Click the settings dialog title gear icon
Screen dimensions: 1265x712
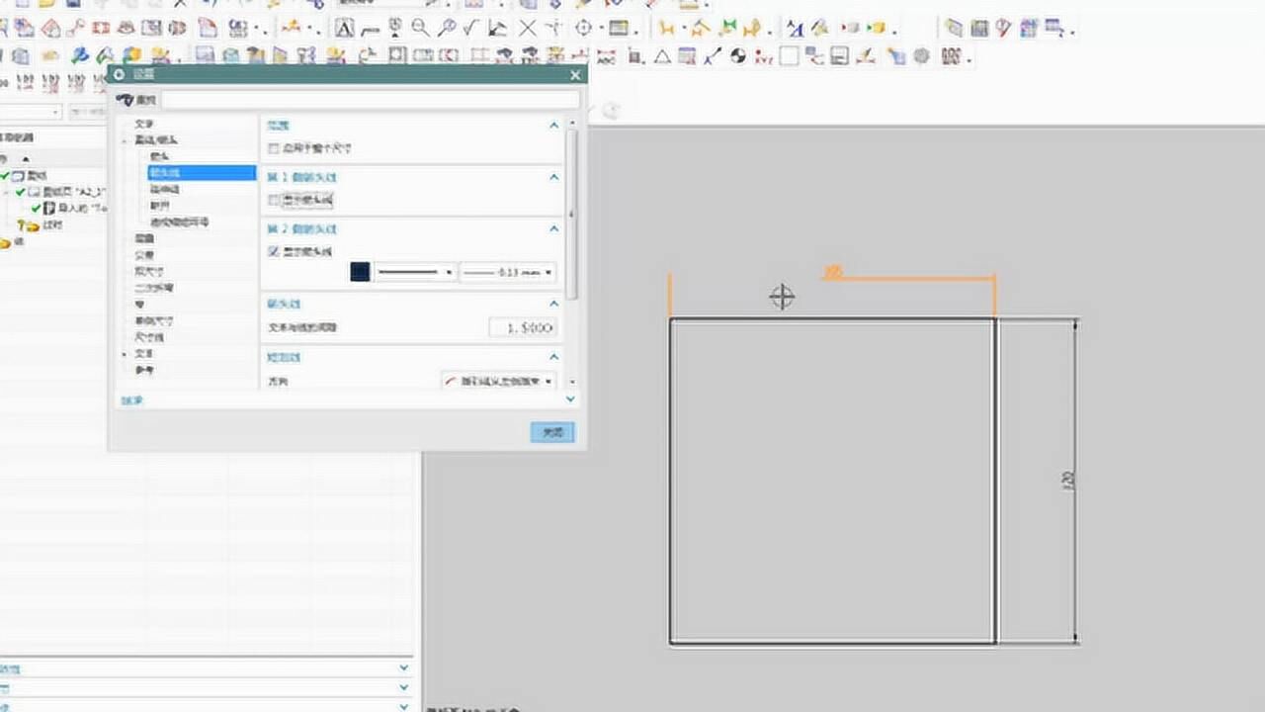(x=121, y=74)
